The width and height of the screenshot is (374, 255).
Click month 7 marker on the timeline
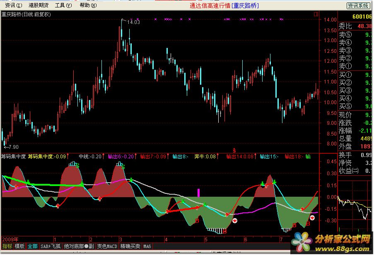tap(282, 240)
